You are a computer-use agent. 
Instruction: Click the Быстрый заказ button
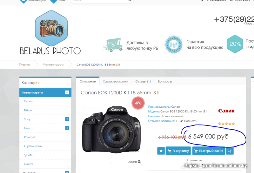(209, 151)
